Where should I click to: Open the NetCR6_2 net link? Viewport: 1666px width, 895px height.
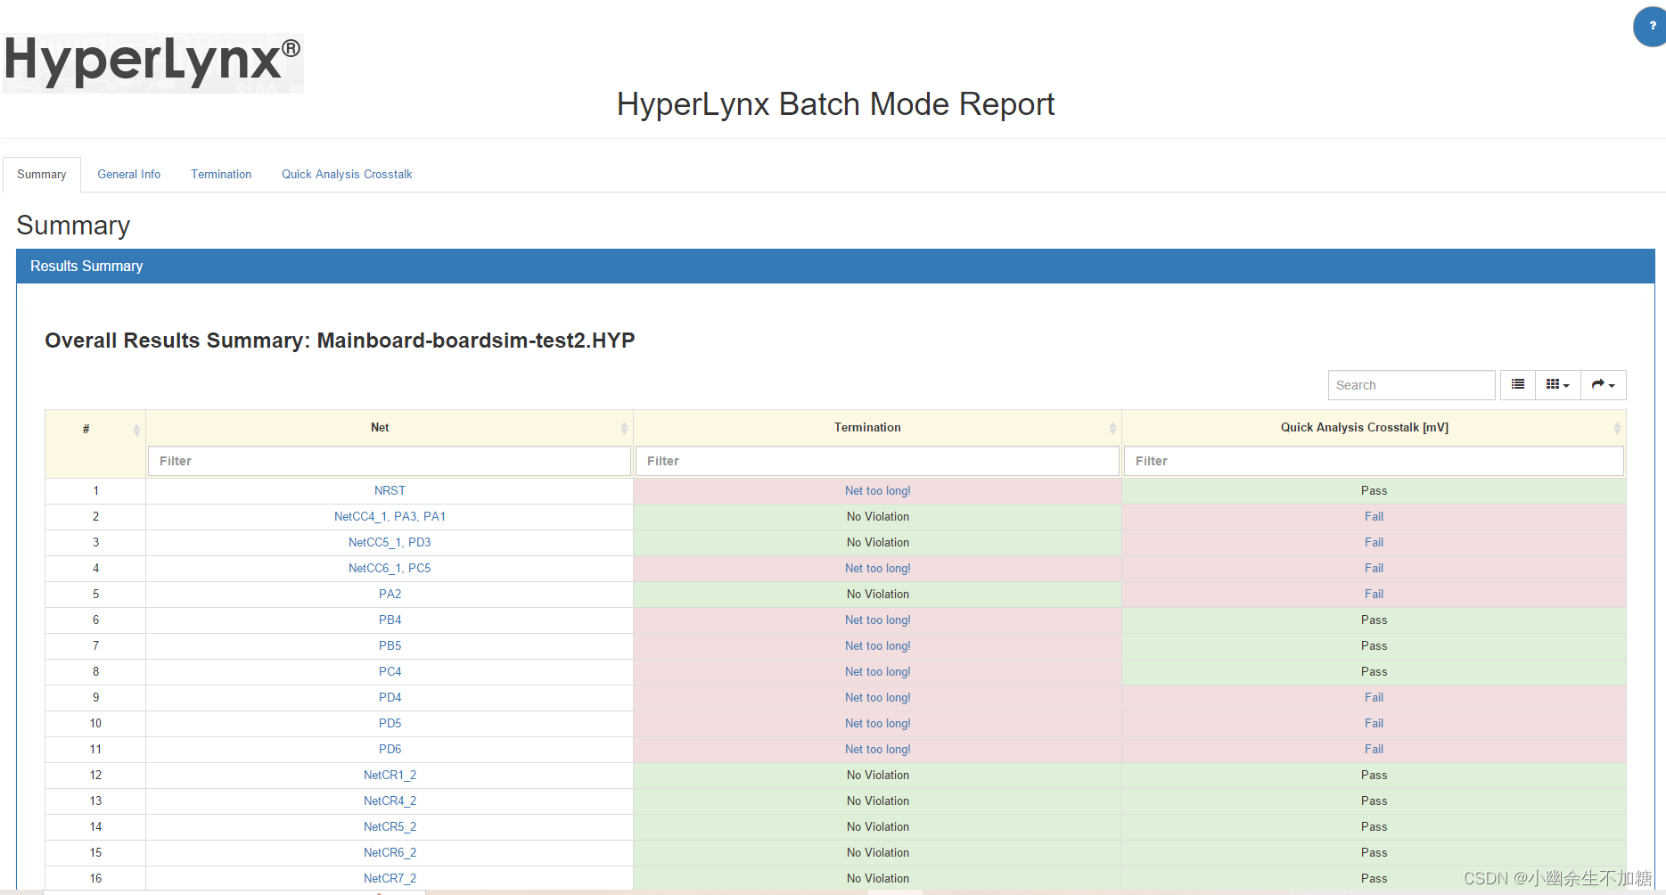(x=390, y=852)
